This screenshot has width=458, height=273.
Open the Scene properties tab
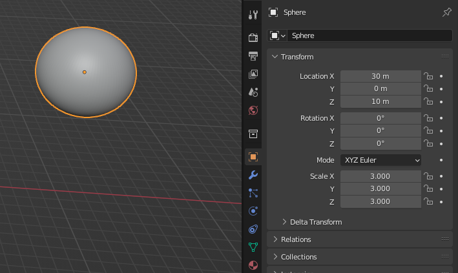[x=253, y=92]
